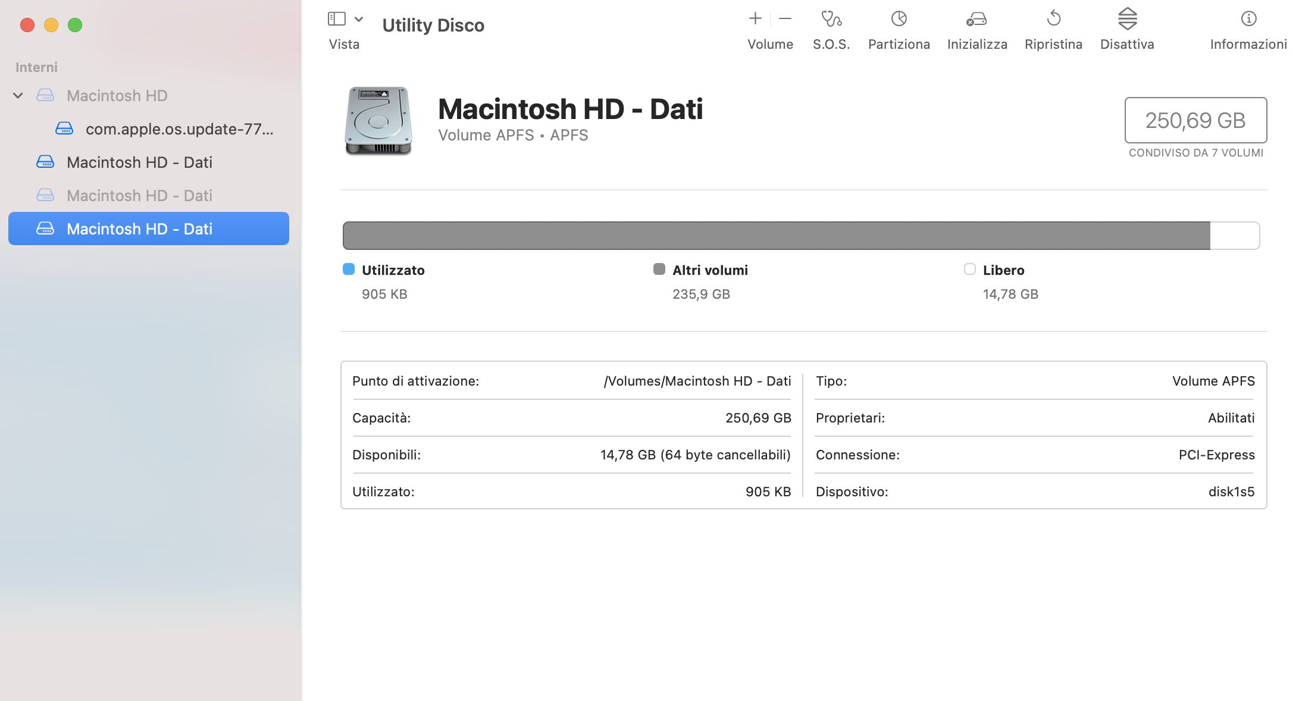Image resolution: width=1302 pixels, height=701 pixels.
Task: Click the Utilizzato 905 KB table cell
Action: click(768, 492)
